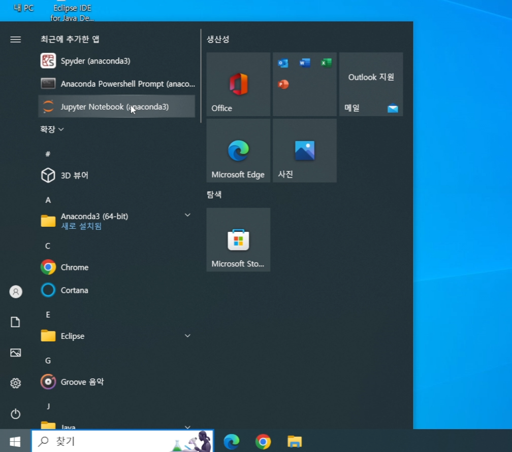512x452 pixels.
Task: Open Jupyter Notebook (anaconda3)
Action: click(x=117, y=107)
